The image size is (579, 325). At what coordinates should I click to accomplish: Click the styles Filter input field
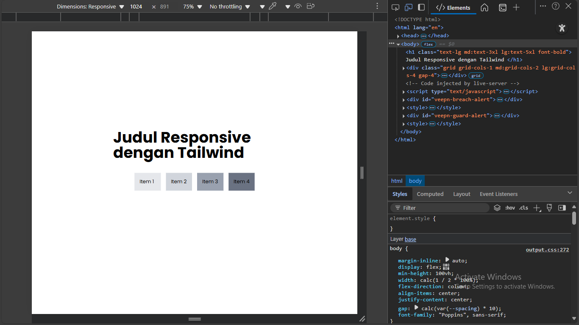tap(440, 208)
